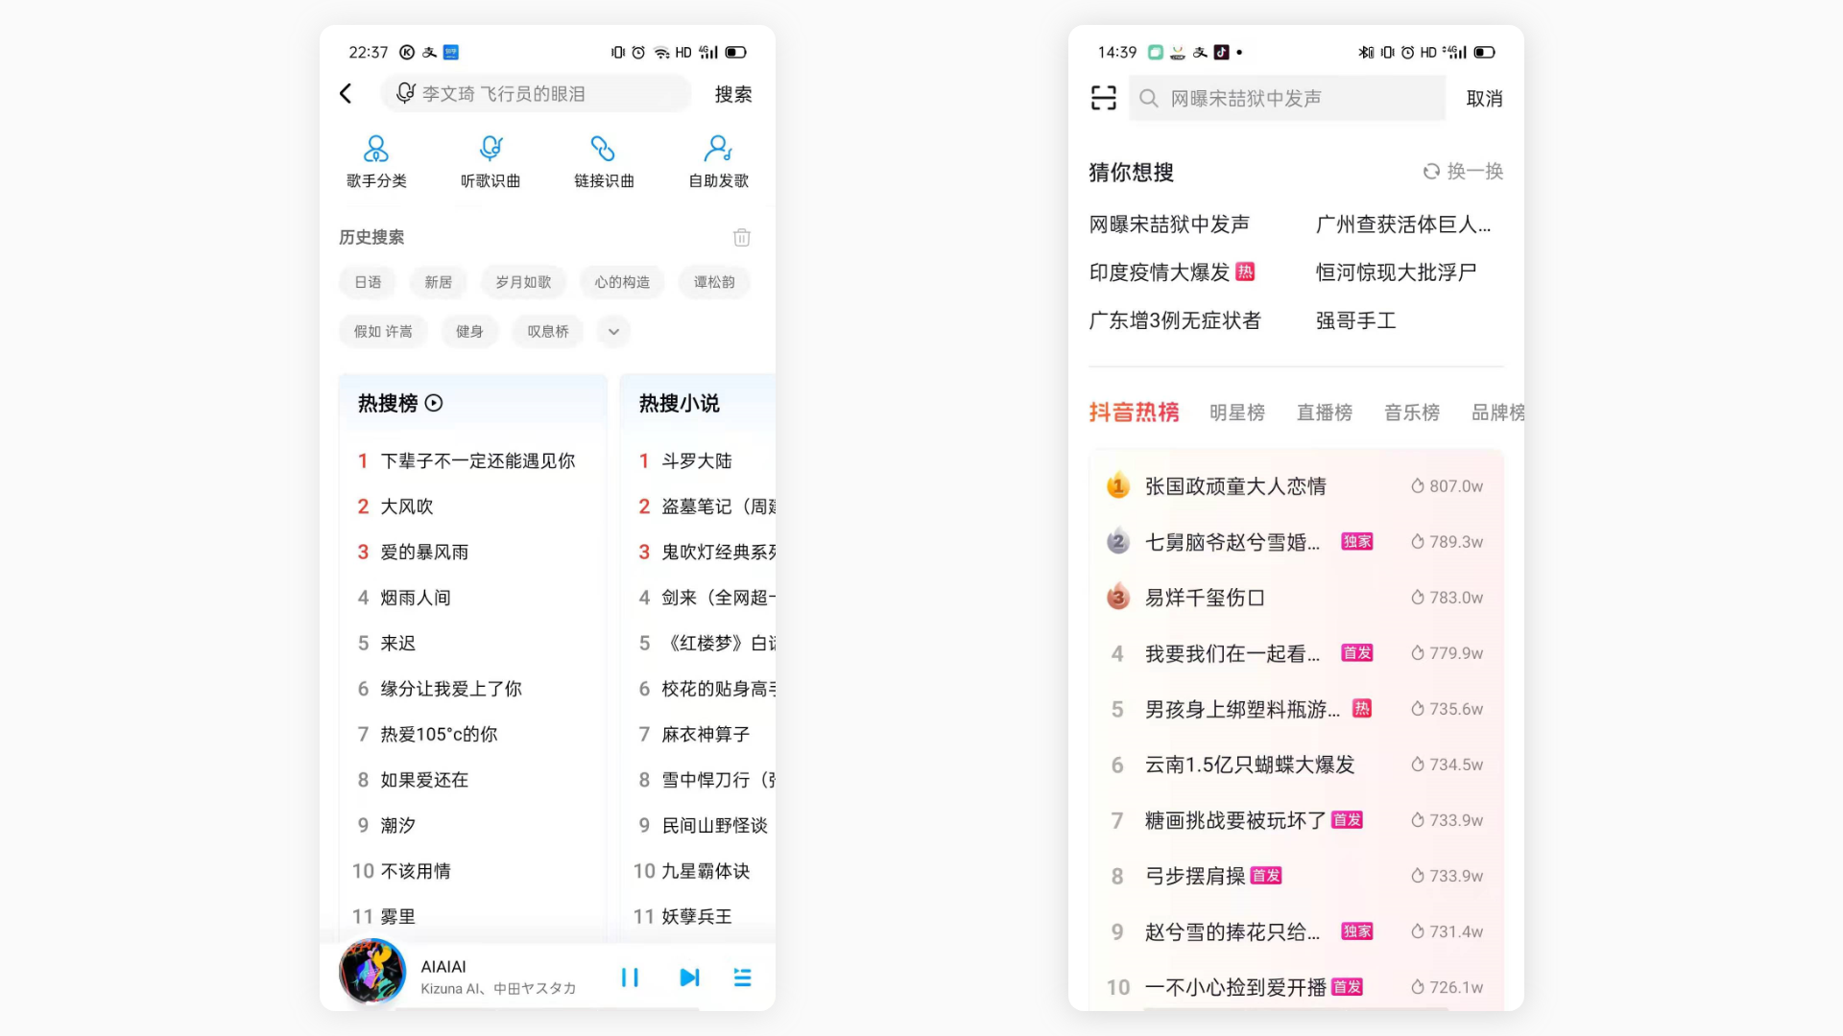Open hot song 不该用情
Screen dimensions: 1843x1036
416,871
